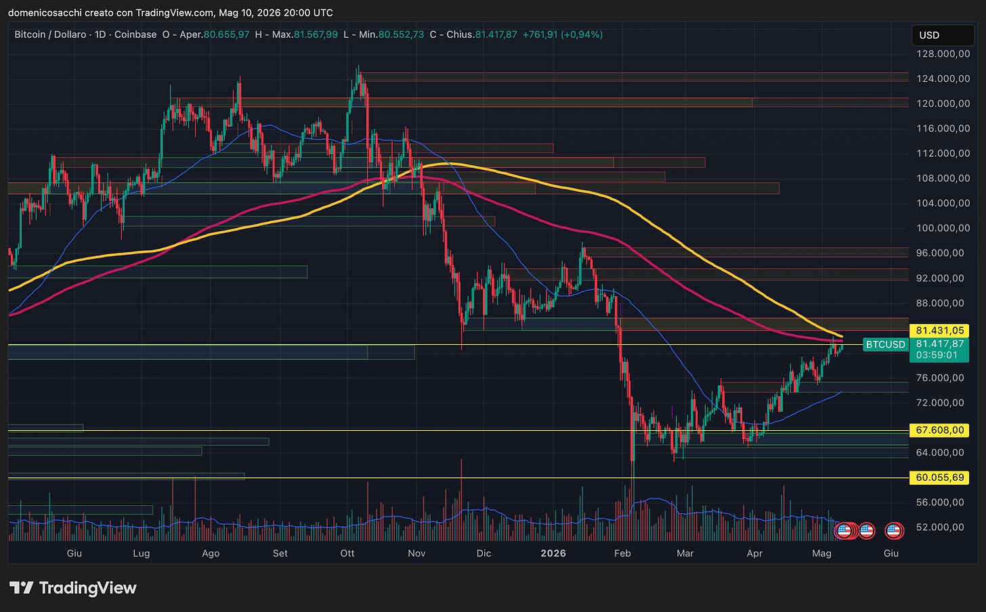Screen dimensions: 986x612
Task: Click the TradingView logo at the bottom
Action: click(x=73, y=588)
